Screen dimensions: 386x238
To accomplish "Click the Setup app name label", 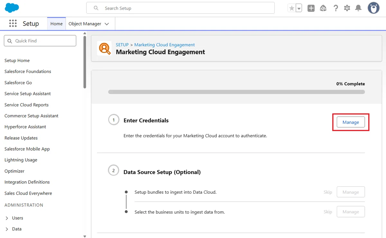I will (31, 24).
